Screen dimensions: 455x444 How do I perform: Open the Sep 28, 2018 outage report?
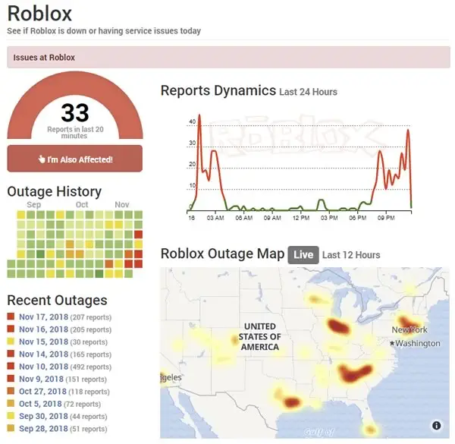pos(43,429)
